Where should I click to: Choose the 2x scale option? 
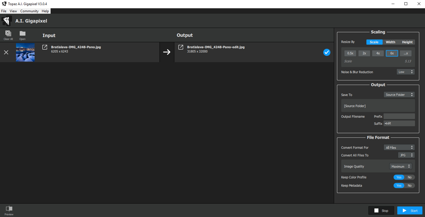click(364, 53)
